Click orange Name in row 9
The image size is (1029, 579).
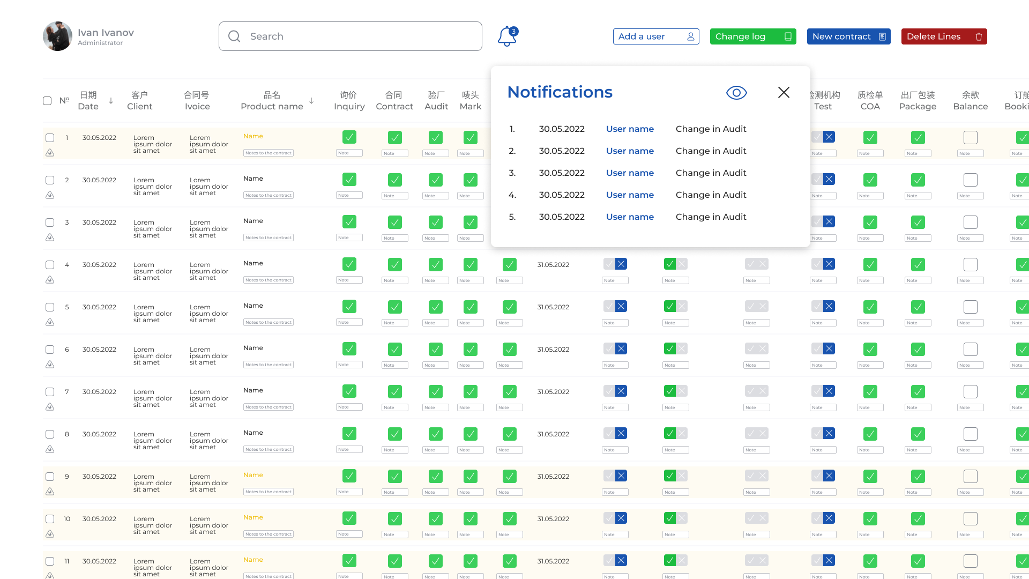point(253,475)
